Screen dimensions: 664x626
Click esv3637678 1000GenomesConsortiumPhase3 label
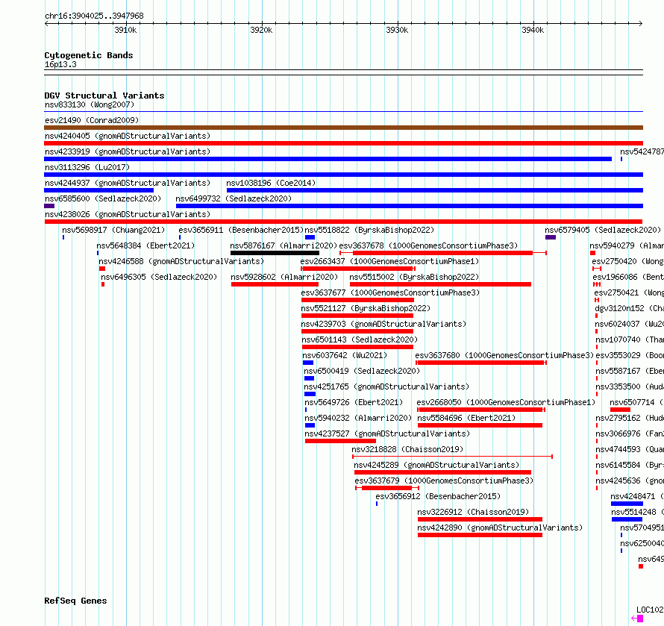tap(428, 245)
